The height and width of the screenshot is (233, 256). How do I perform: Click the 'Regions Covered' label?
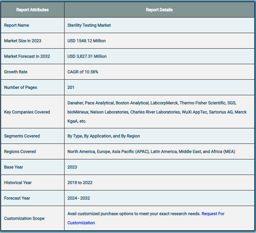[x=20, y=152]
